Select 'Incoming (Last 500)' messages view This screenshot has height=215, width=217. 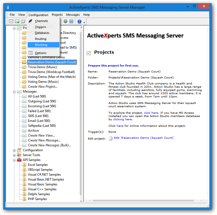tap(42, 106)
